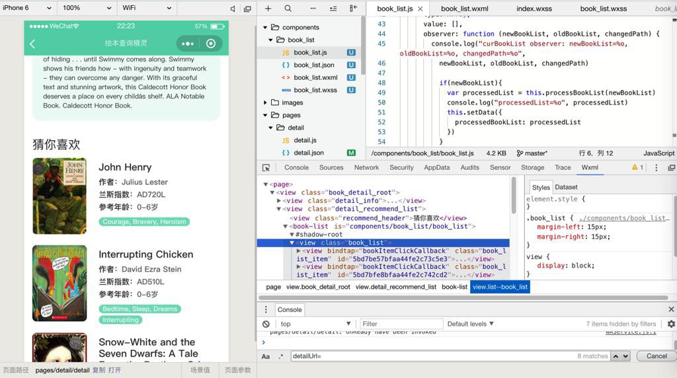
Task: Click the horizontal scrollbar below breadcrumb
Action: click(463, 298)
